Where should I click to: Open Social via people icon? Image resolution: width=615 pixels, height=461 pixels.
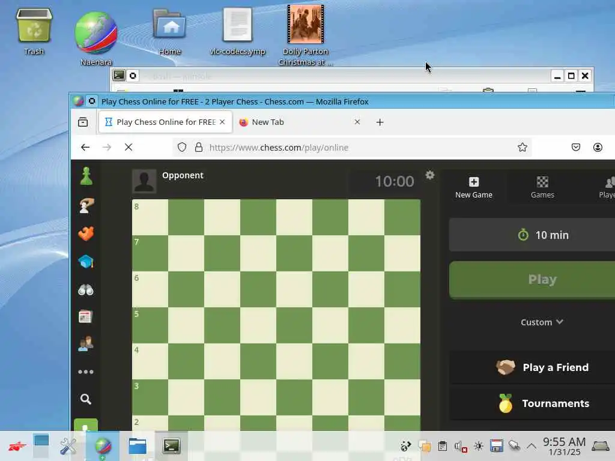click(x=86, y=344)
